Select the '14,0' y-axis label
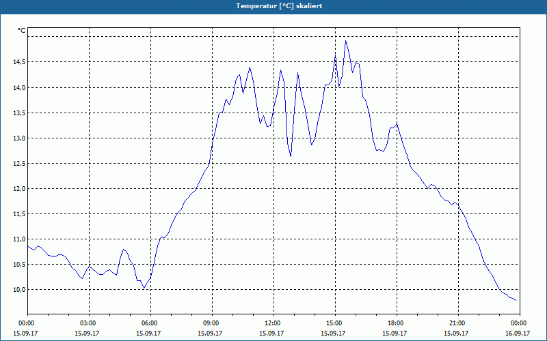Screen dimensions: 547x341 coord(20,88)
